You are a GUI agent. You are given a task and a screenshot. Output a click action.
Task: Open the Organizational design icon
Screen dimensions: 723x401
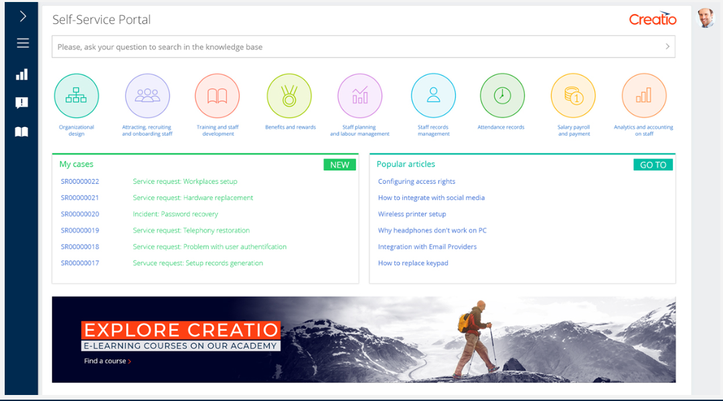[76, 96]
